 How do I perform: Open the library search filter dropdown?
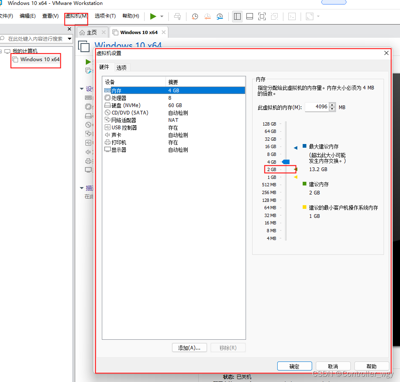point(69,39)
